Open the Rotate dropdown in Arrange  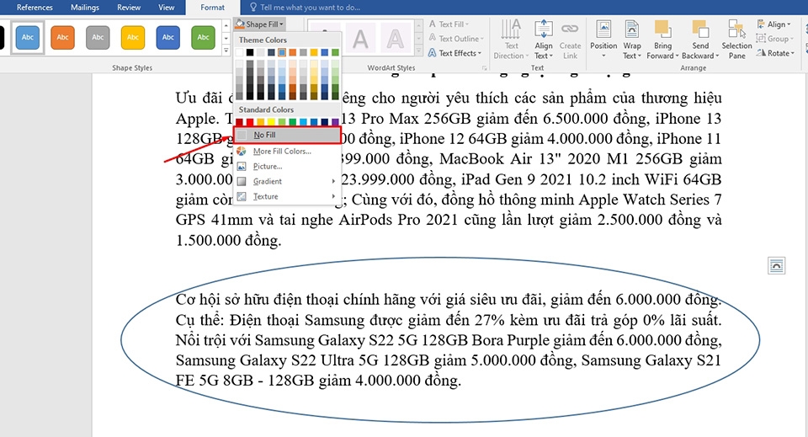pyautogui.click(x=775, y=53)
